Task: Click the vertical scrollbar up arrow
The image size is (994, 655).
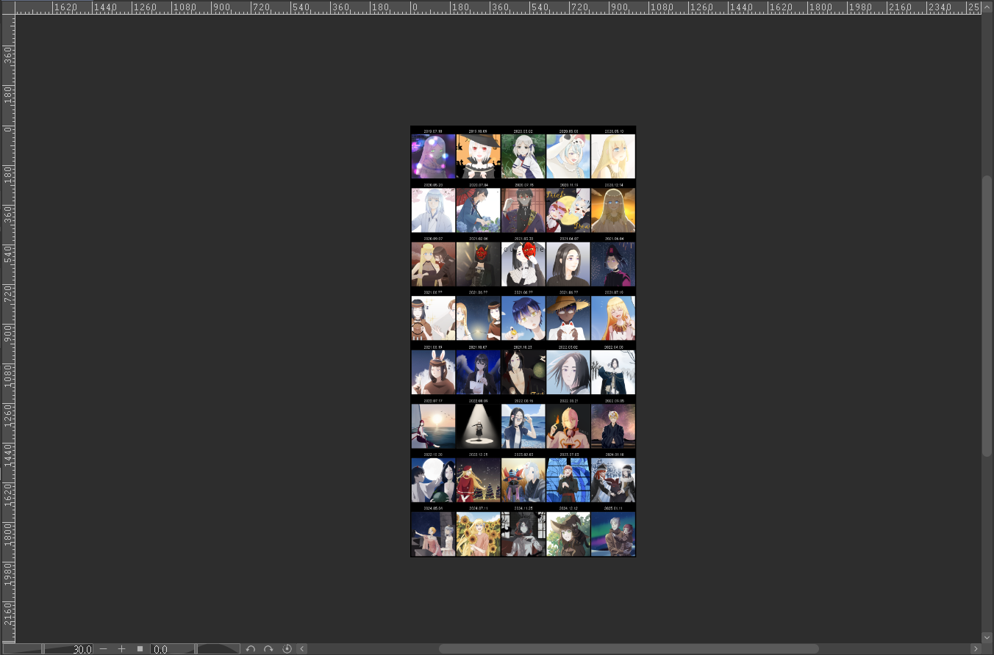Action: (x=987, y=7)
